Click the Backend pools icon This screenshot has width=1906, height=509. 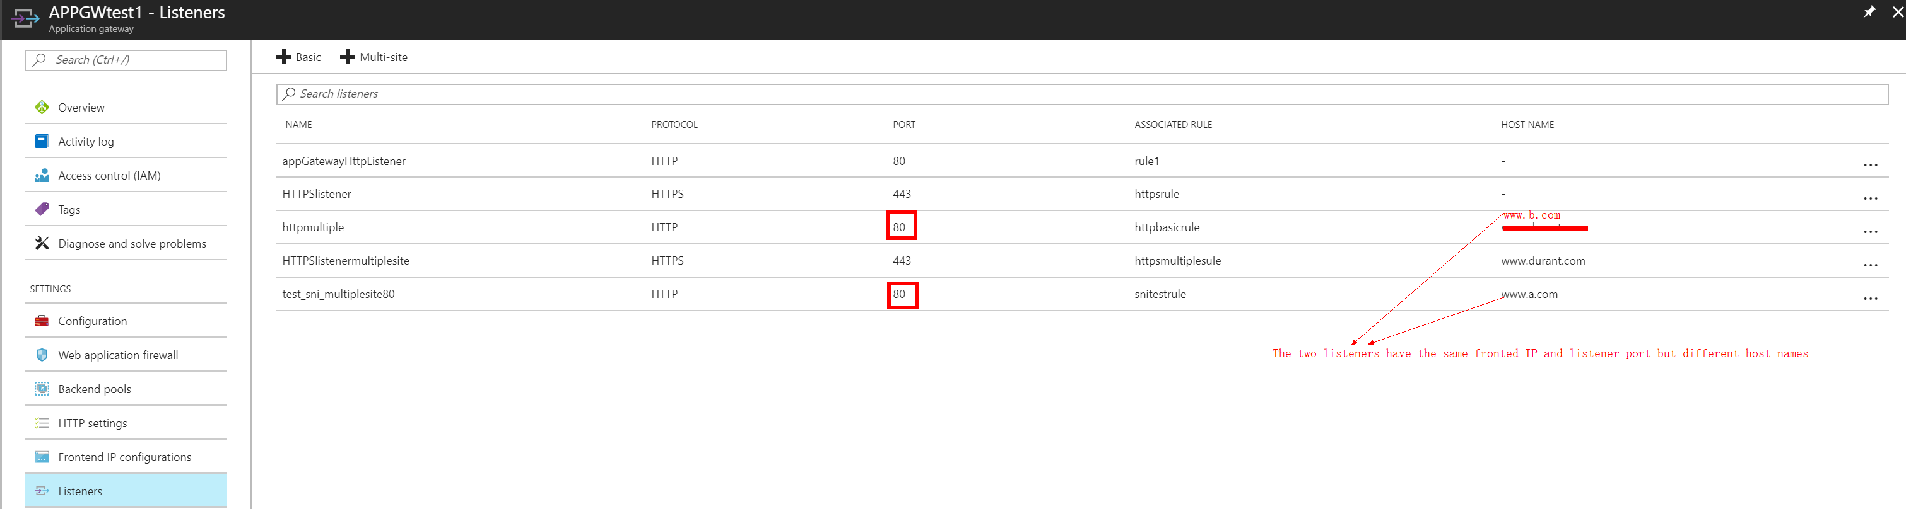point(42,389)
